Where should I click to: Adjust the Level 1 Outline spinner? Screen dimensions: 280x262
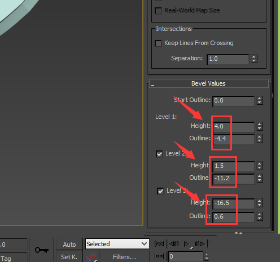point(260,139)
